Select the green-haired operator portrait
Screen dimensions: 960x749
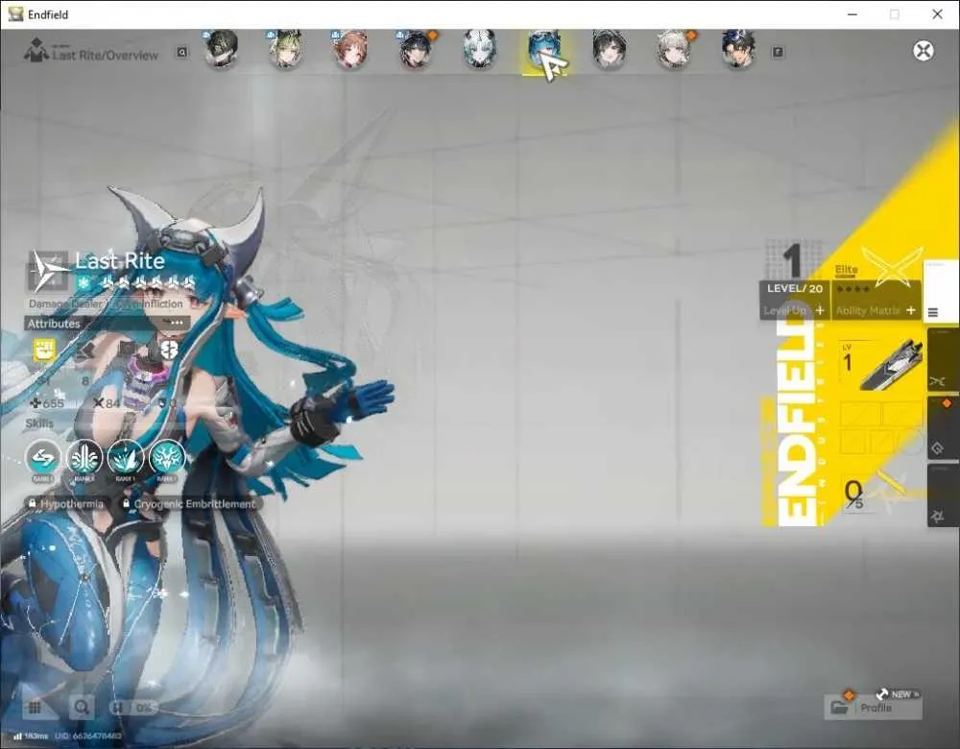point(285,50)
